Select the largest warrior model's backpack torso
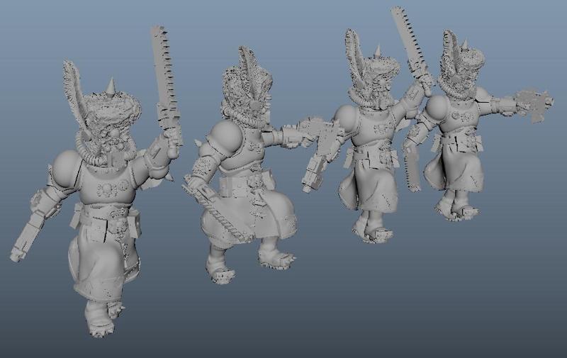567x358 pixels. (107, 186)
